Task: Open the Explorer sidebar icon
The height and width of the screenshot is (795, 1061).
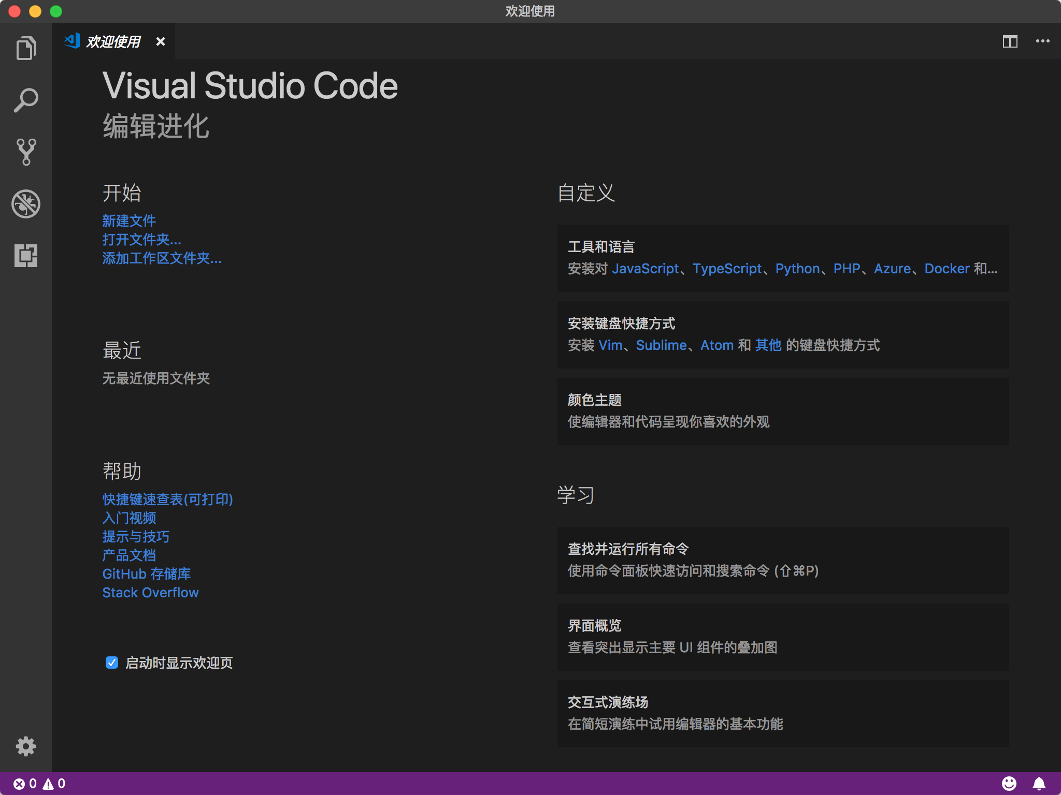Action: 26,48
